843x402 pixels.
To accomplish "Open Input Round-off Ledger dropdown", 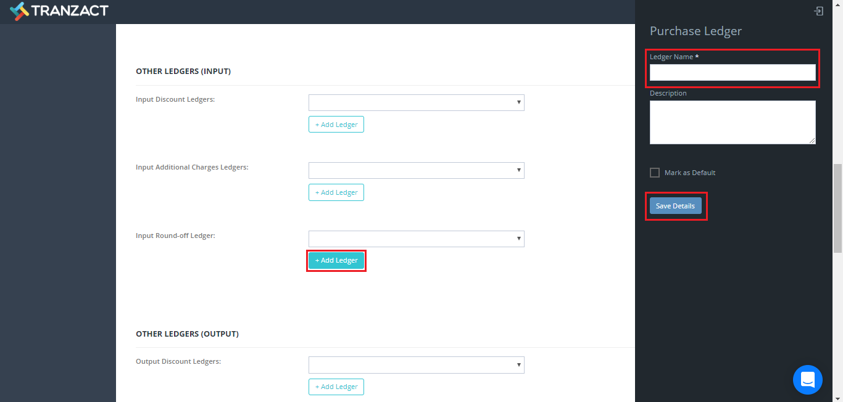I will point(417,239).
